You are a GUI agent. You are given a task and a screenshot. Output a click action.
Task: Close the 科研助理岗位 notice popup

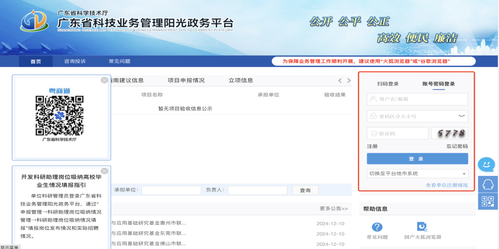coord(105,171)
